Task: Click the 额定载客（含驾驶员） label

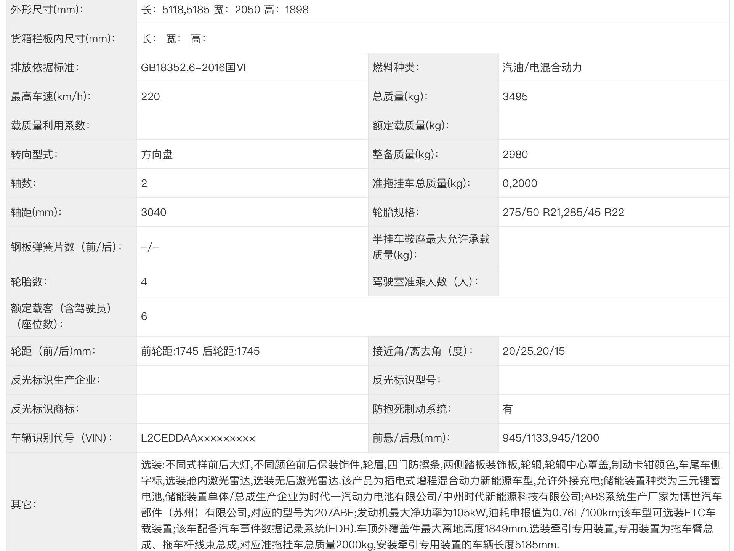Action: pyautogui.click(x=61, y=316)
